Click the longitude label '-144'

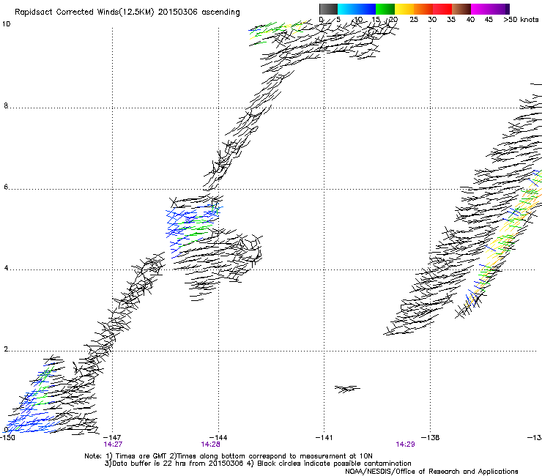coord(218,438)
